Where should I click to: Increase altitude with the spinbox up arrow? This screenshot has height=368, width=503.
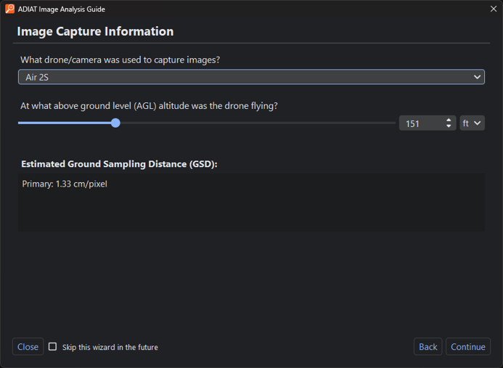449,120
